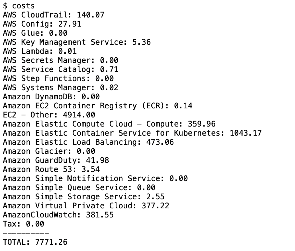Select the Amazon Route 53 line
Image resolution: width=295 pixels, height=251 pixels.
coord(51,170)
